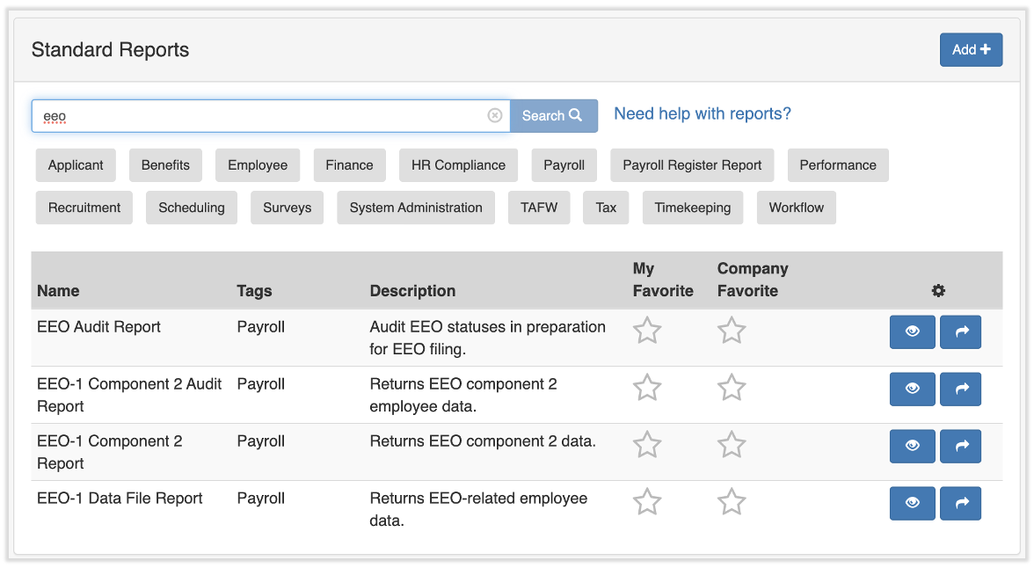Click the Add button
The width and height of the screenshot is (1034, 568).
pos(971,49)
